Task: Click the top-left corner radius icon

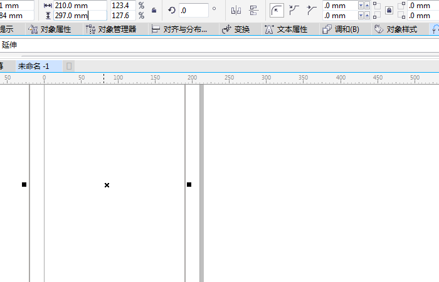Action: point(376,6)
